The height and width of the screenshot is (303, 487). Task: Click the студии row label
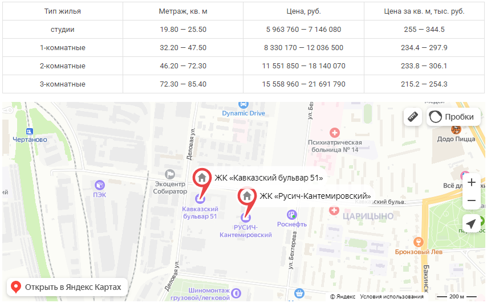[x=62, y=30]
